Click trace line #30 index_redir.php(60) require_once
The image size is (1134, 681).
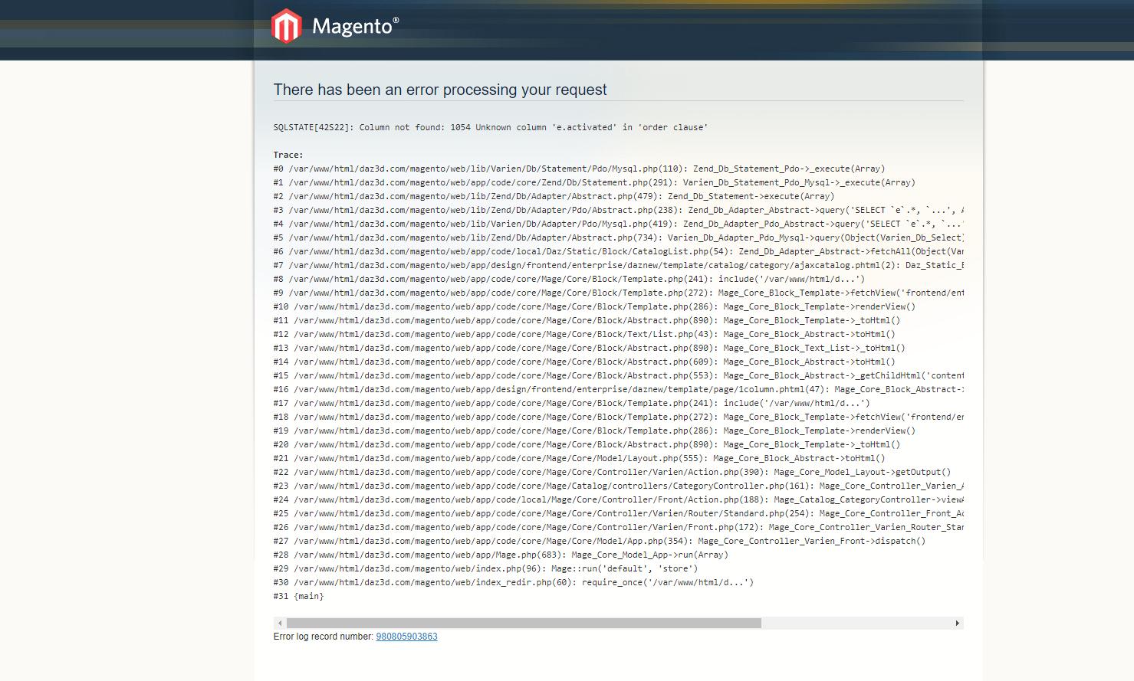click(x=514, y=582)
